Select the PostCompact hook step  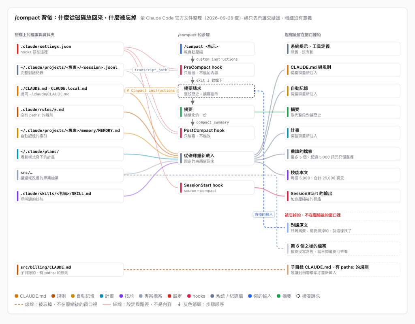(216, 133)
